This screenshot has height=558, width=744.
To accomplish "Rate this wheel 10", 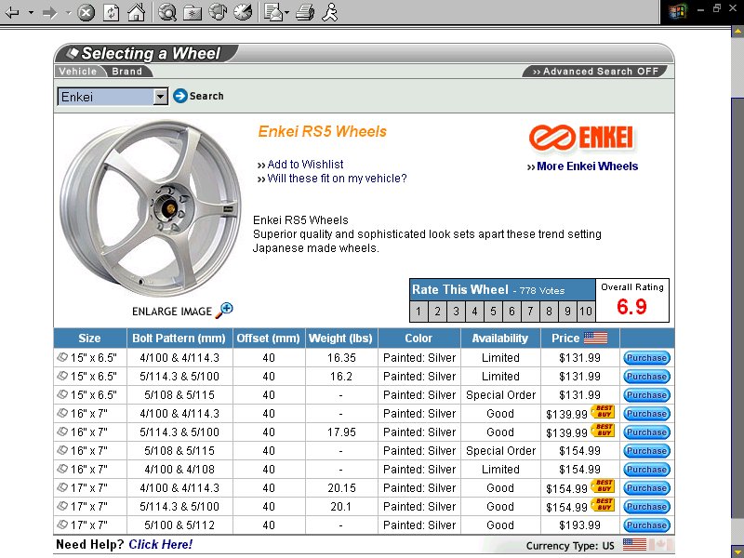I will [x=586, y=312].
